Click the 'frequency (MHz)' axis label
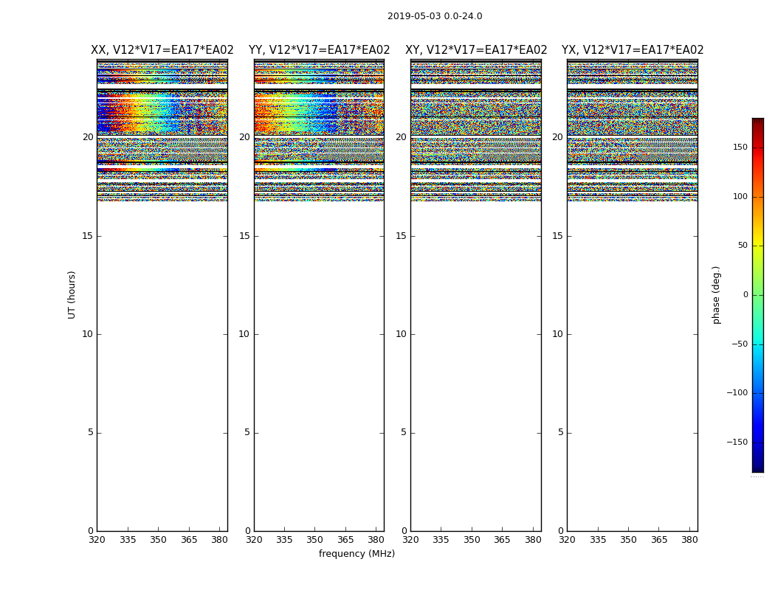The height and width of the screenshot is (590, 775). [x=356, y=553]
